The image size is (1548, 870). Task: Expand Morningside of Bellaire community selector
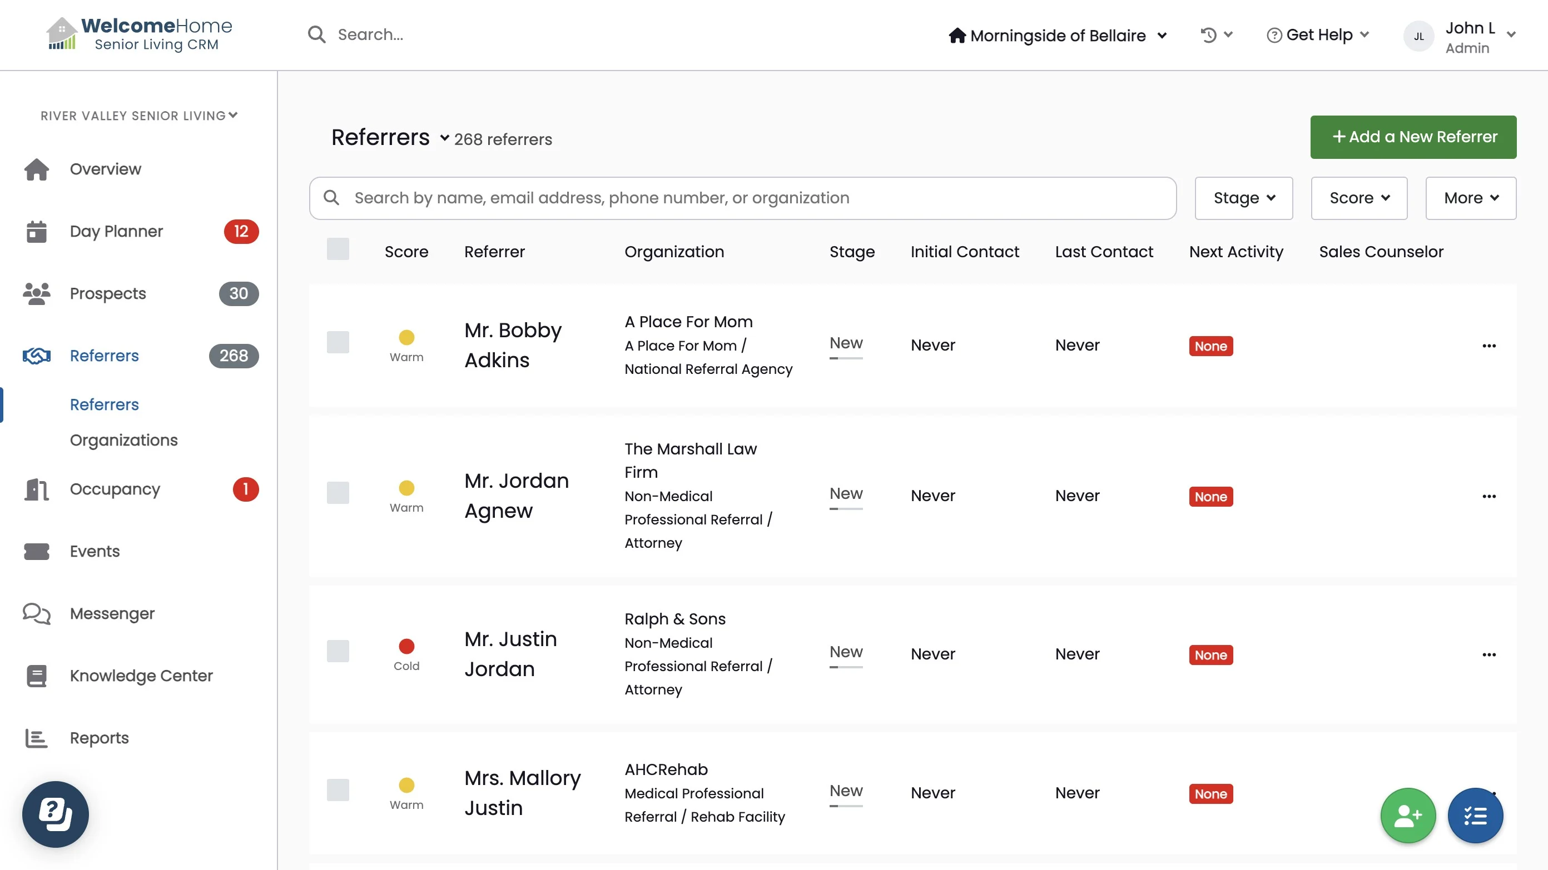pos(1058,36)
